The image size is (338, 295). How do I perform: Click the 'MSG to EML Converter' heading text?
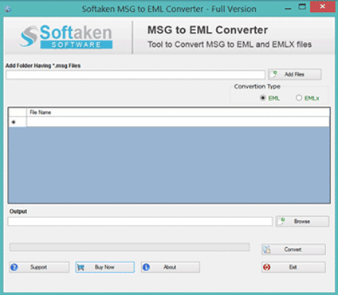207,30
